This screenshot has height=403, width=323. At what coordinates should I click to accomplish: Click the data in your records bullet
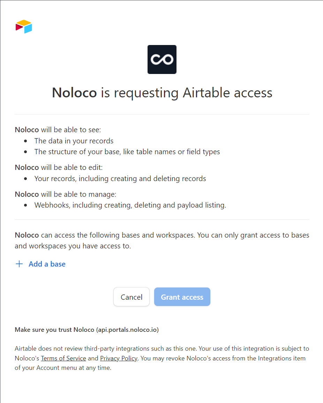click(74, 141)
